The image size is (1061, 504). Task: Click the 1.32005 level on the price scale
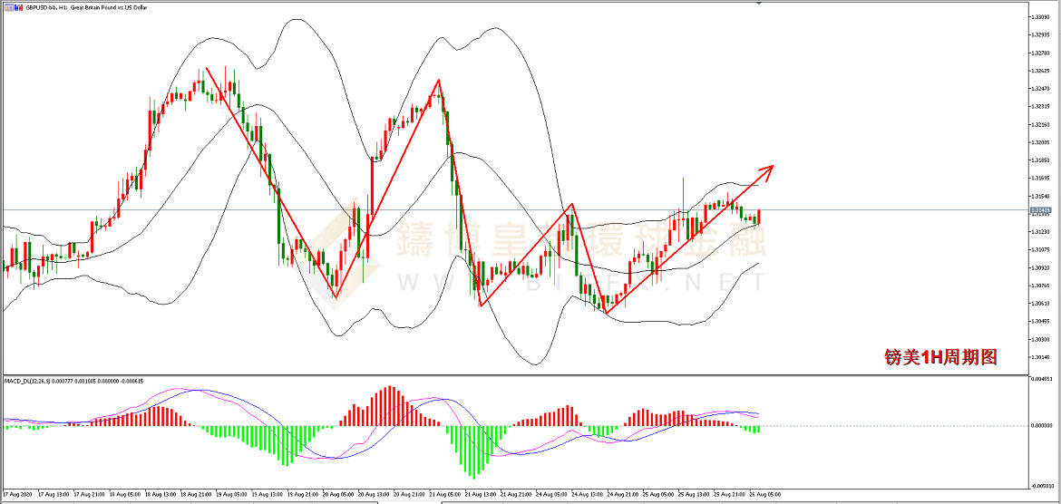1040,142
